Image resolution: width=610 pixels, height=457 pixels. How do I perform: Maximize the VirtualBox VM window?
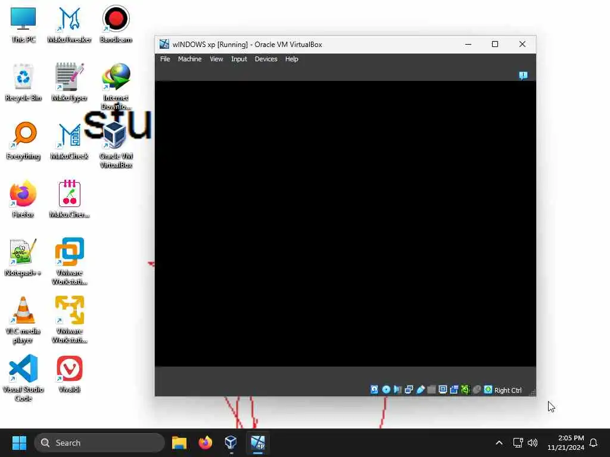tap(495, 44)
